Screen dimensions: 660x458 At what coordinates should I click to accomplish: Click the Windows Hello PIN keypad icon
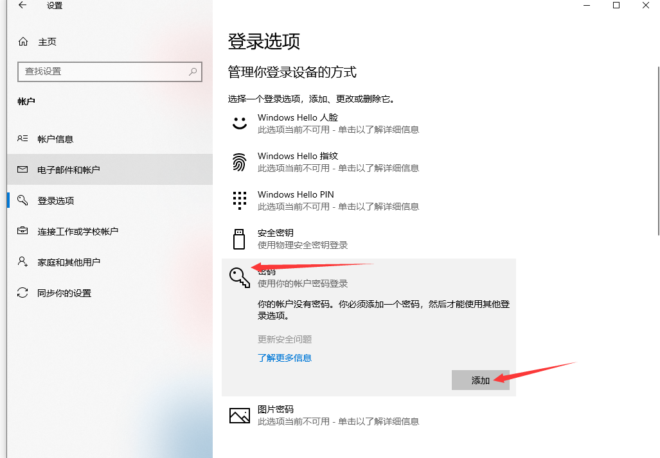pos(239,200)
